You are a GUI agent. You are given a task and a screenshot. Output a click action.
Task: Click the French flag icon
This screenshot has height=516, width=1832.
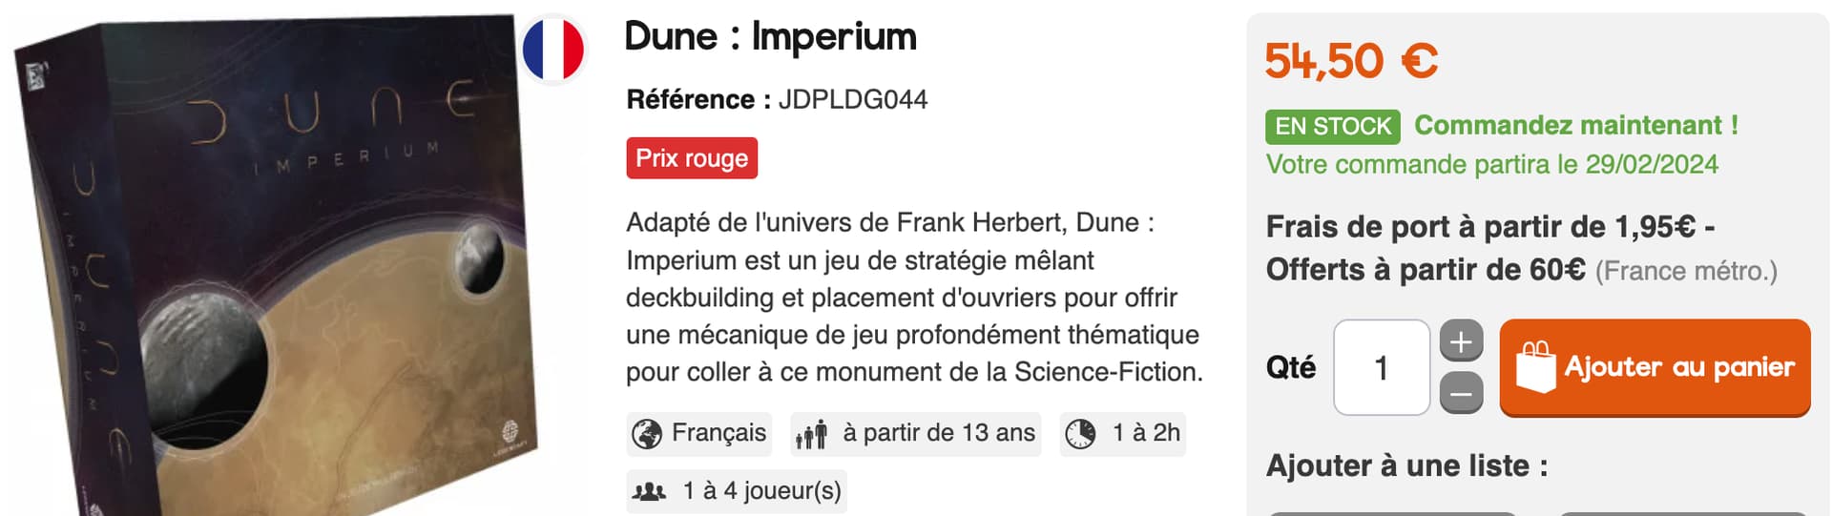[553, 49]
